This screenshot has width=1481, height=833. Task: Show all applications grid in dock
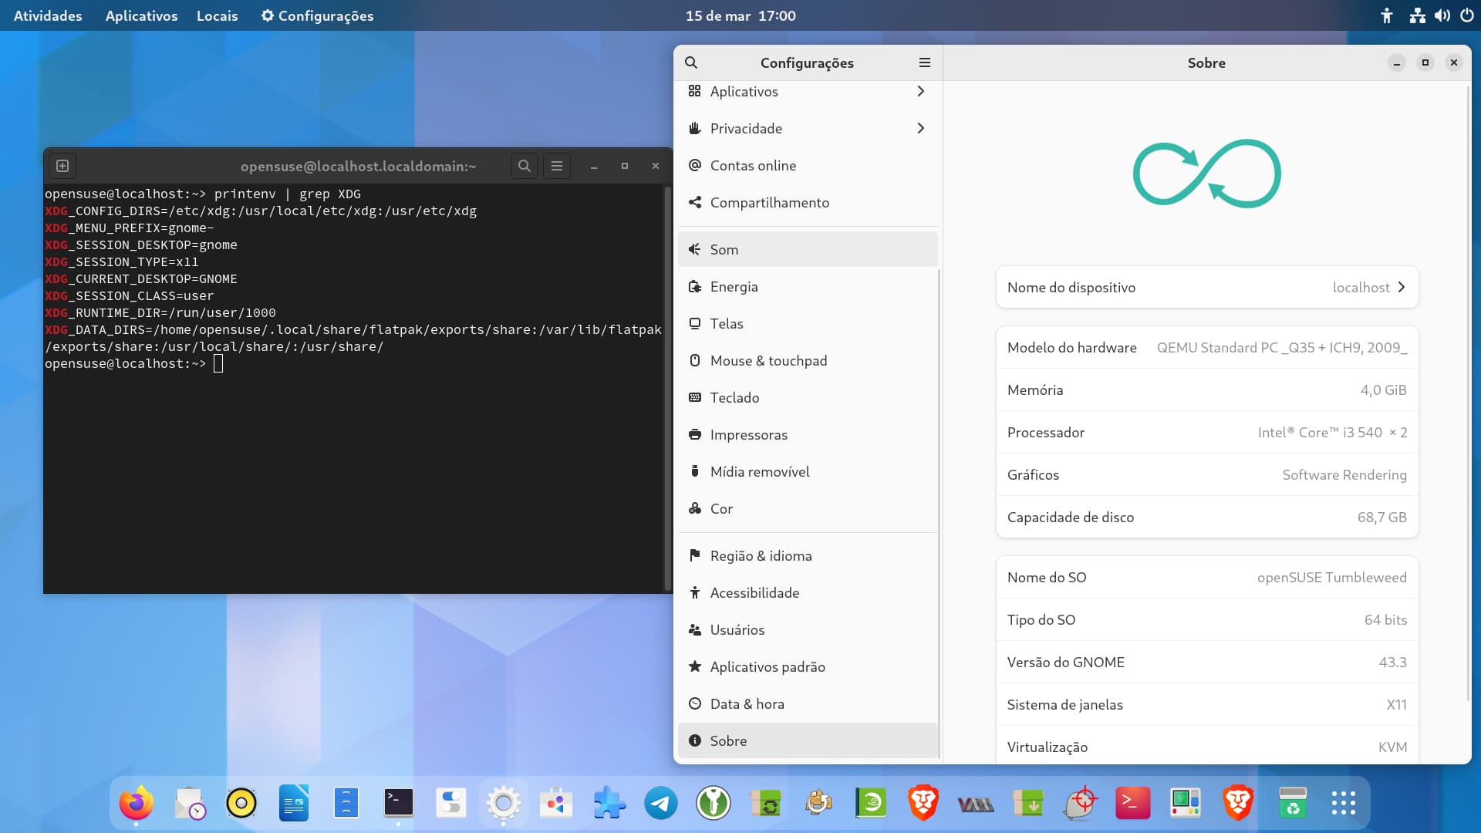[x=1343, y=804]
